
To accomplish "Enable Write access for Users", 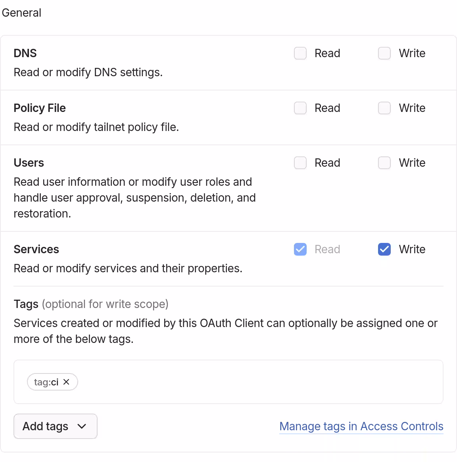I will [384, 162].
